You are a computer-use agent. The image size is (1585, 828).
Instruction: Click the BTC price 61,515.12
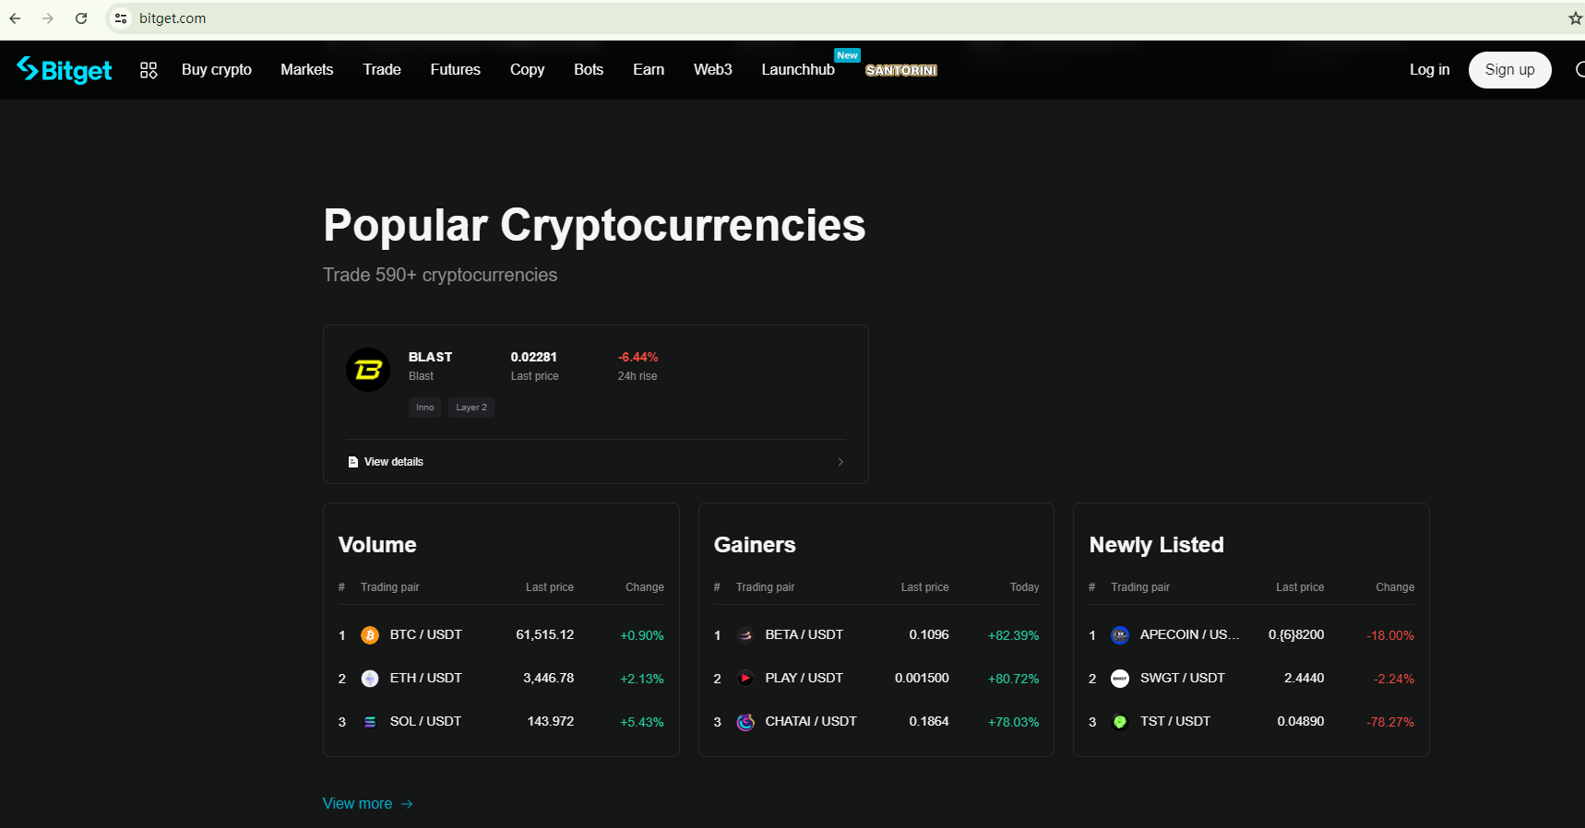pos(545,635)
